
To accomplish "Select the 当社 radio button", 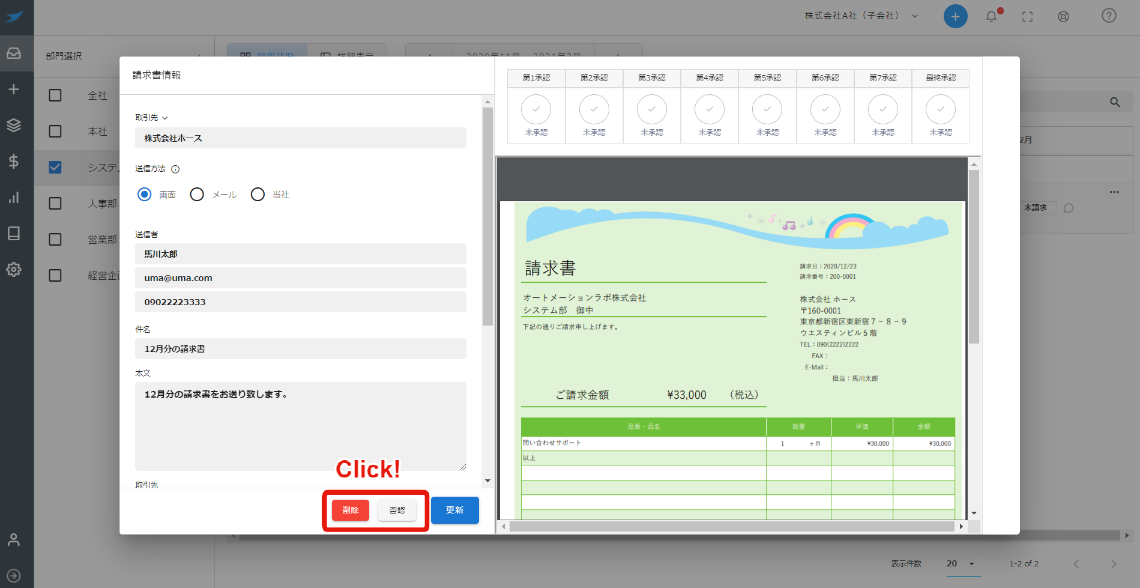I will tap(258, 195).
